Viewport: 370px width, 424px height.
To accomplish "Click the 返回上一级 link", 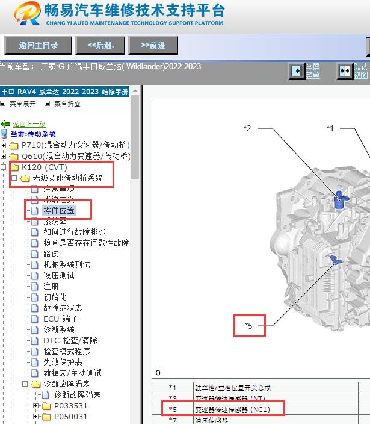I will [x=29, y=124].
